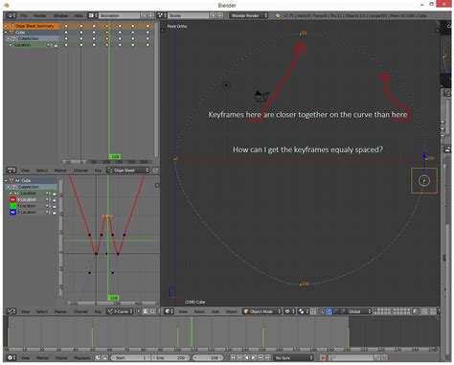Mute the Y Location channel
Screen dimensions: 454x365
(48, 206)
